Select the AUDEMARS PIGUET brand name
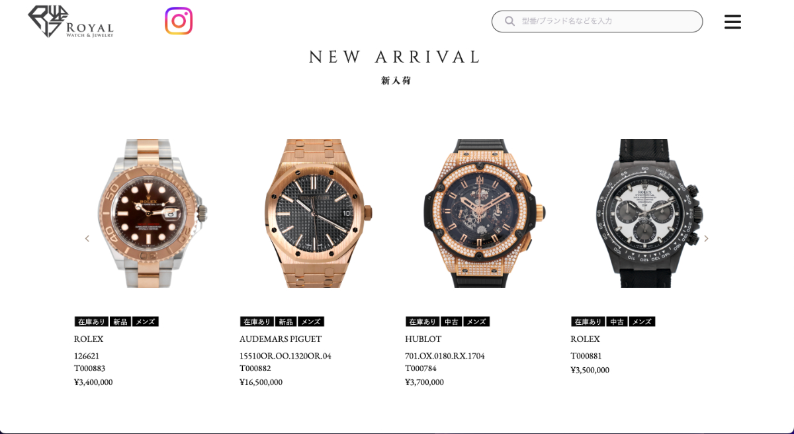The height and width of the screenshot is (434, 794). (281, 339)
